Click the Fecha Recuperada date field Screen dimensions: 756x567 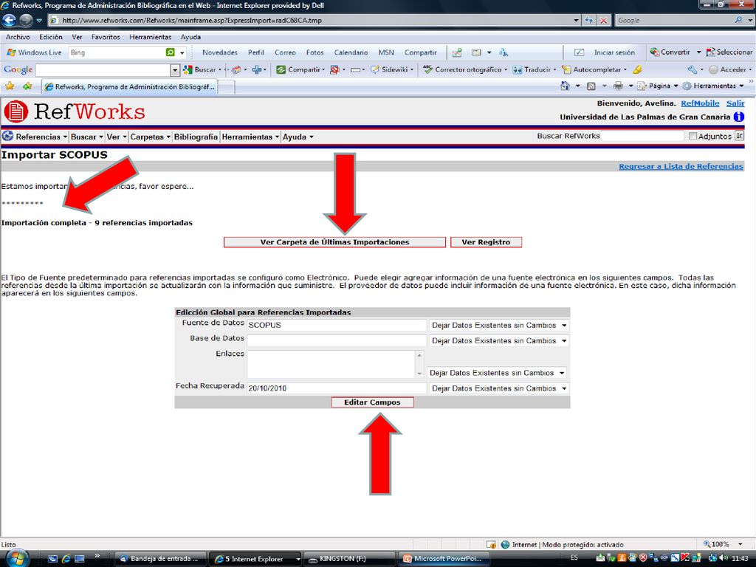tap(337, 388)
